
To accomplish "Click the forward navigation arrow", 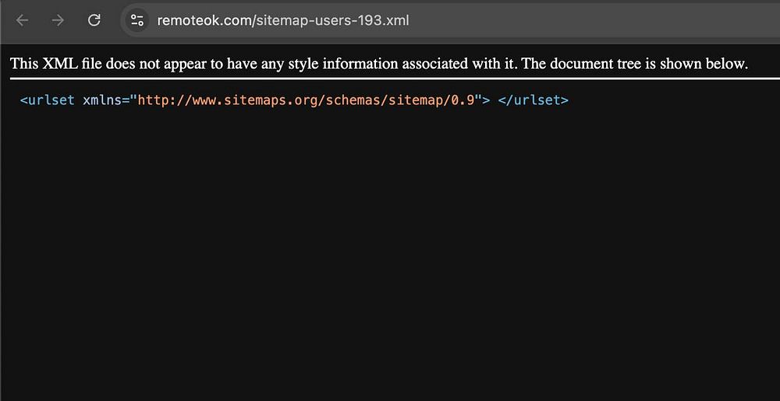I will 58,20.
